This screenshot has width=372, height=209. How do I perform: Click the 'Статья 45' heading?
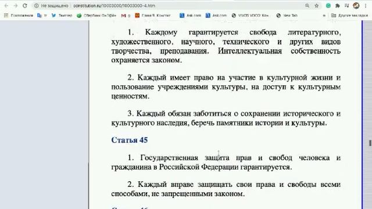pos(130,140)
